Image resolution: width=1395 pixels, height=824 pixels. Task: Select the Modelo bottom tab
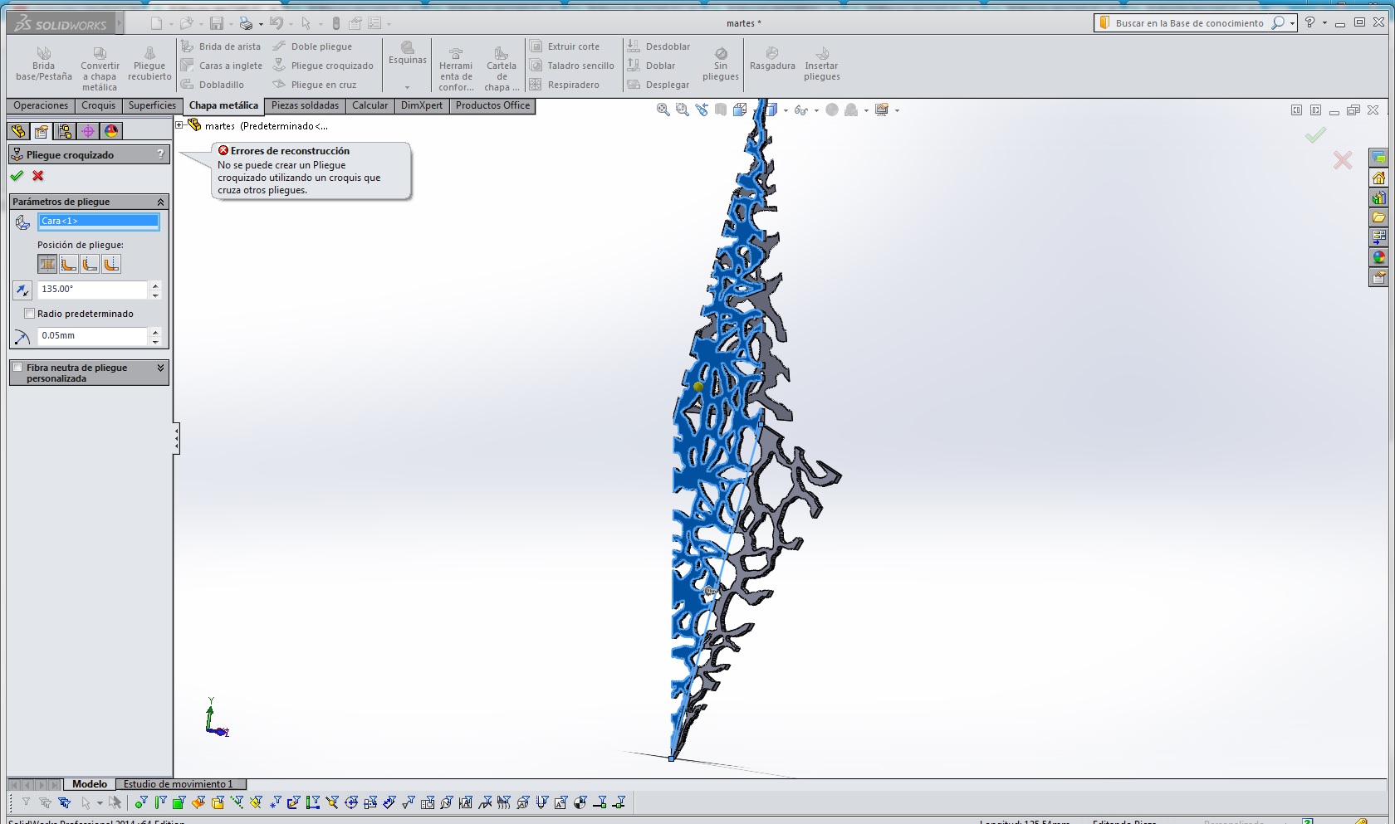90,784
